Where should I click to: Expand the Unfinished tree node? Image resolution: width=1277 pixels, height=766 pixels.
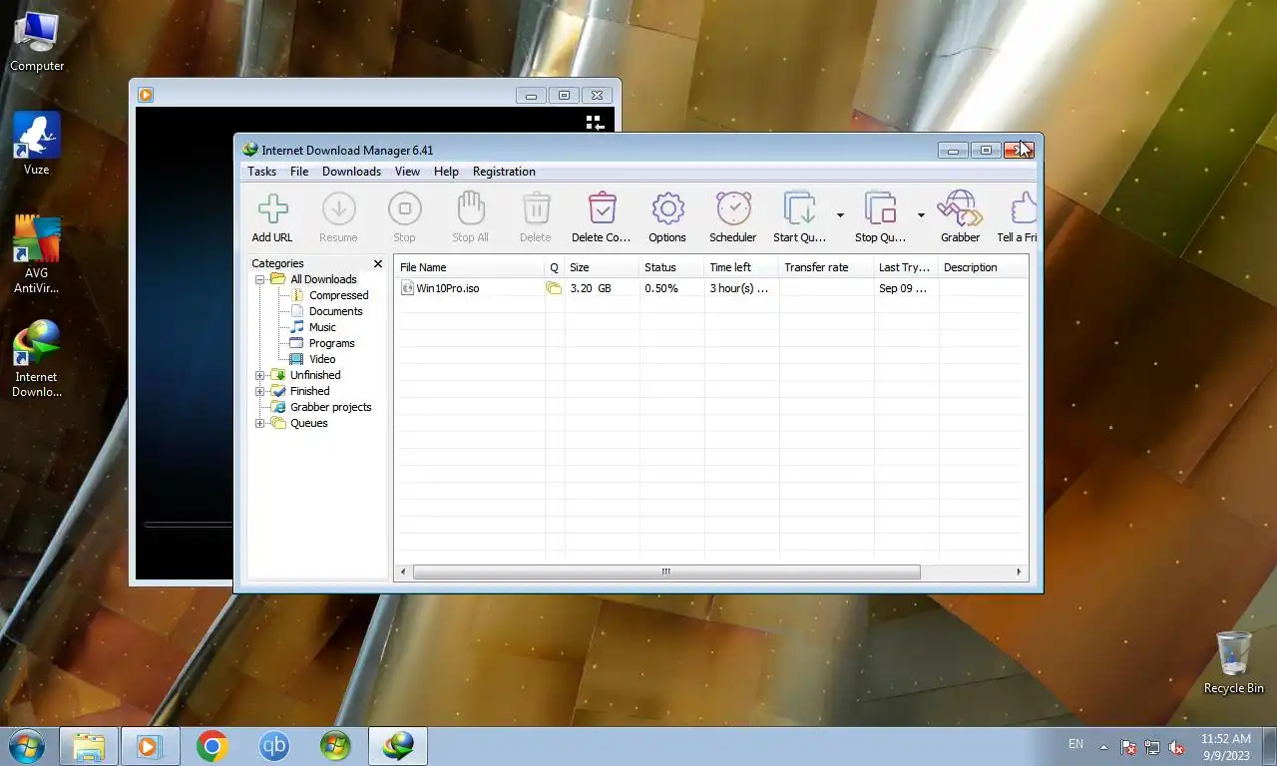259,375
